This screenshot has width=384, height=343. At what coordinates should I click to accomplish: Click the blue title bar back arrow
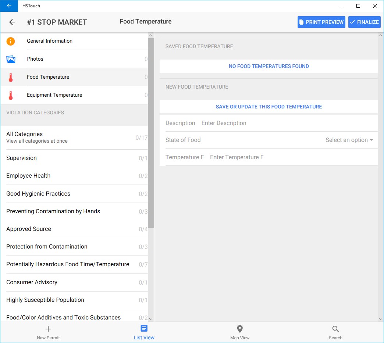click(9, 6)
